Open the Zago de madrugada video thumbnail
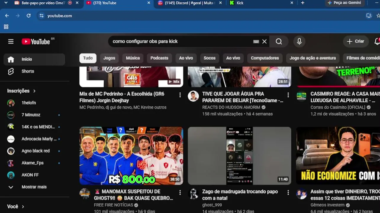 pos(239,156)
